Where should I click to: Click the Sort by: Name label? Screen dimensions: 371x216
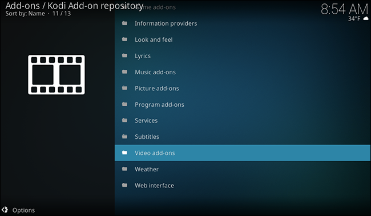pos(25,14)
